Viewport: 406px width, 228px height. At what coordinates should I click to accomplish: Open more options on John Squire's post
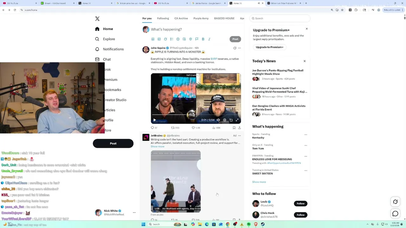click(x=239, y=48)
